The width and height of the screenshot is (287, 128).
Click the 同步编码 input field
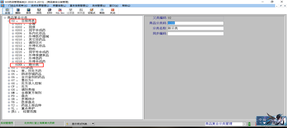196,33
